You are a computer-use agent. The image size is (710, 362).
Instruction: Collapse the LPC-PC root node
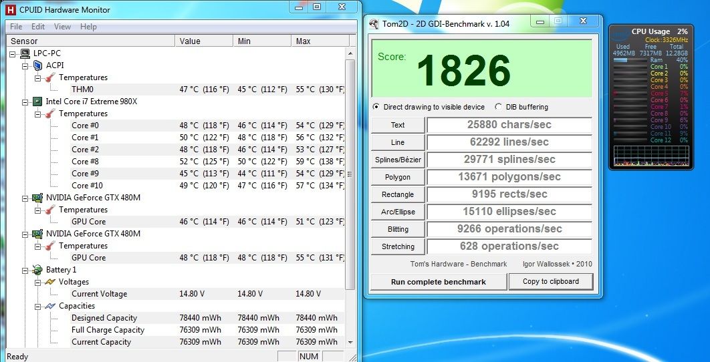click(x=13, y=53)
